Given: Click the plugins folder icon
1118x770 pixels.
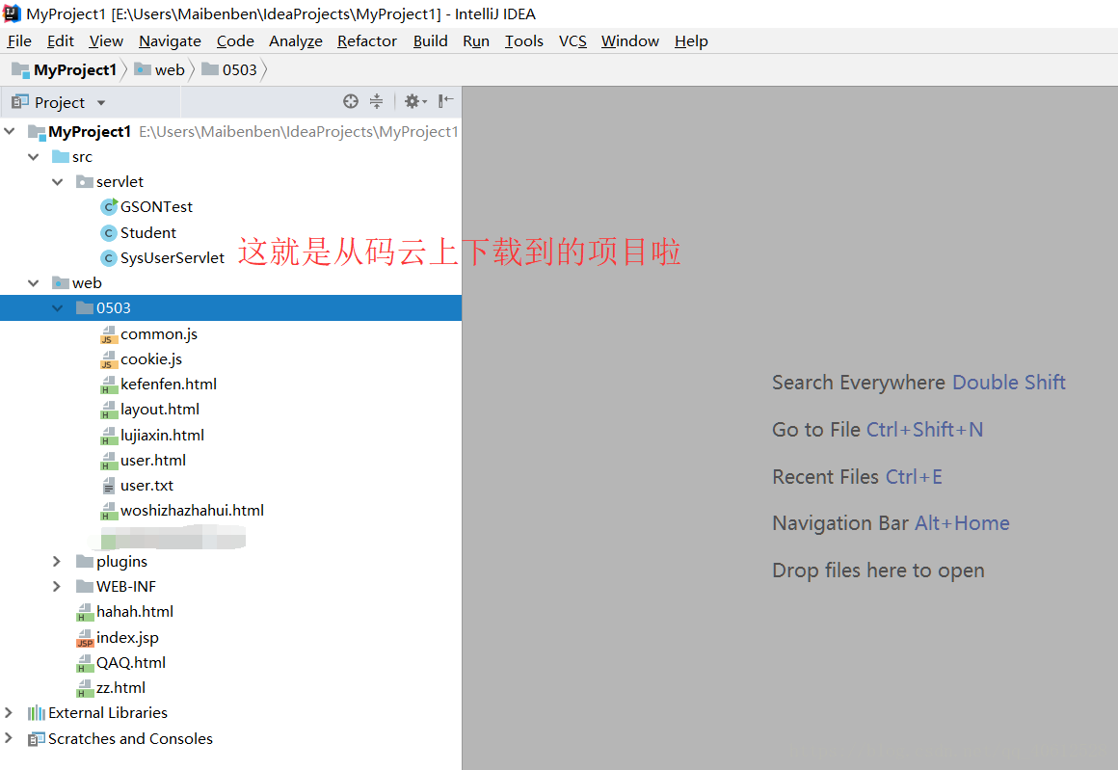Looking at the screenshot, I should tap(85, 562).
